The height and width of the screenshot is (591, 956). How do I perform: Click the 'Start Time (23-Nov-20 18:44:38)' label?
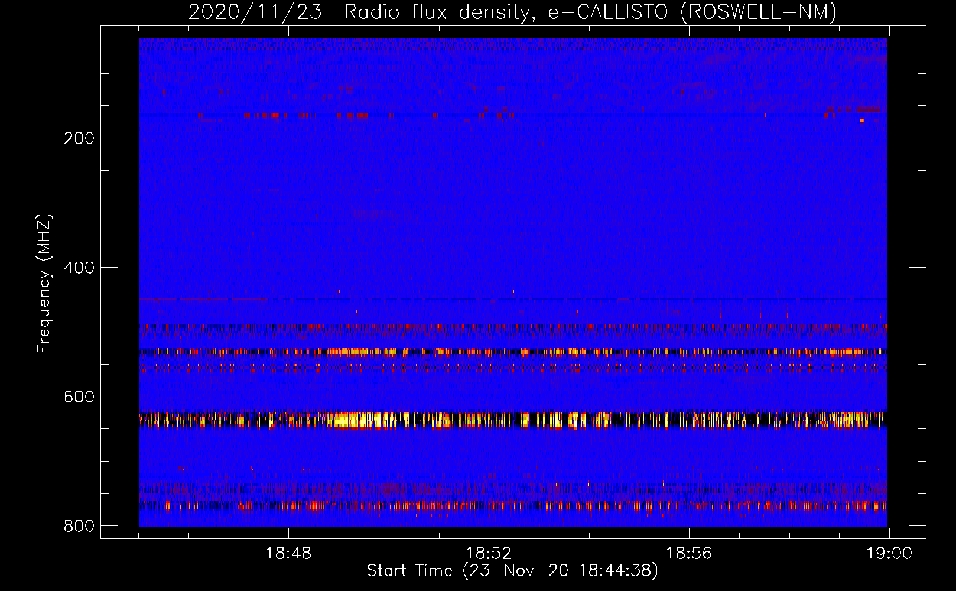[x=512, y=571]
